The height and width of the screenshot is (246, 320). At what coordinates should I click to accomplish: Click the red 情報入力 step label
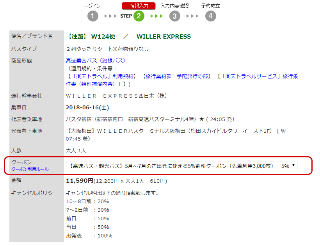click(x=139, y=6)
